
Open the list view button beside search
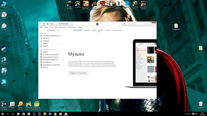click(x=124, y=24)
